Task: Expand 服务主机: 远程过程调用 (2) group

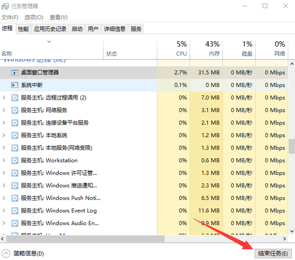Action: 4,98
